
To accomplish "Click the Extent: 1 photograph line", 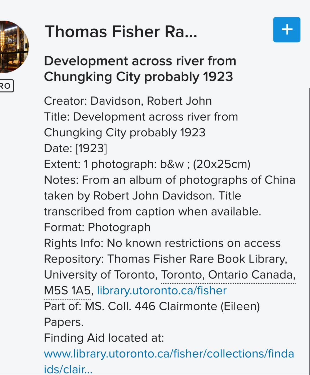I will 147,164.
